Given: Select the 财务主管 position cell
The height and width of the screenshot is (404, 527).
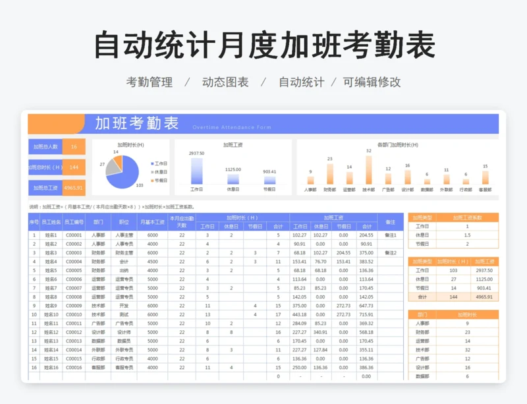Looking at the screenshot, I should click(x=124, y=252).
